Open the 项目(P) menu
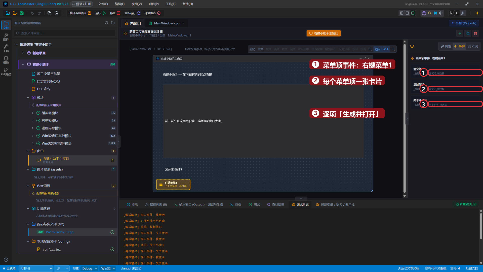Image resolution: width=483 pixels, height=272 pixels. pyautogui.click(x=153, y=4)
